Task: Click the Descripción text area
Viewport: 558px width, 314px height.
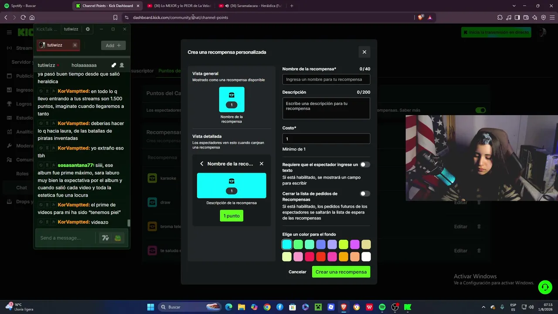Action: point(326,108)
